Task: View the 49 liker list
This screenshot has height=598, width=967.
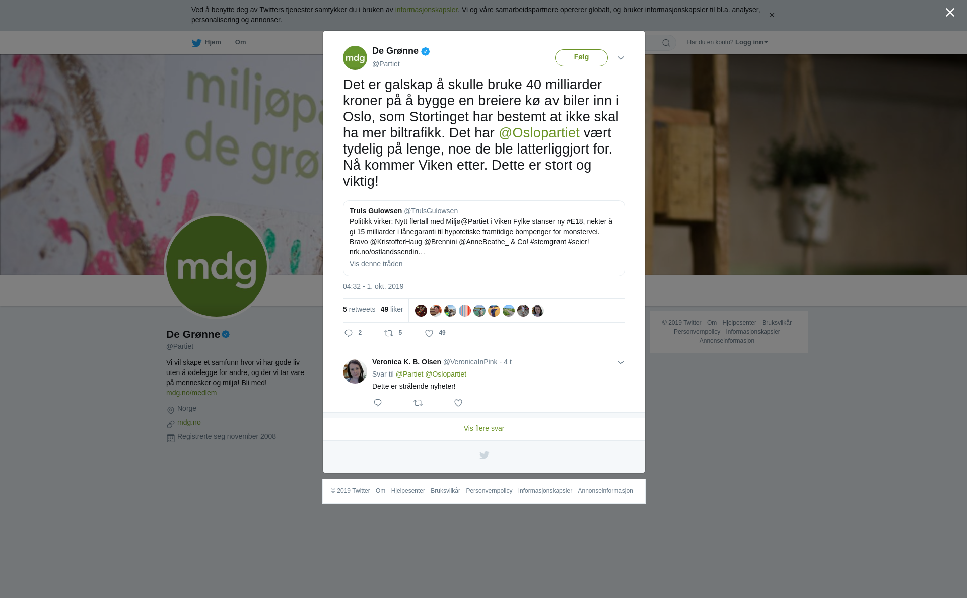Action: [x=392, y=309]
